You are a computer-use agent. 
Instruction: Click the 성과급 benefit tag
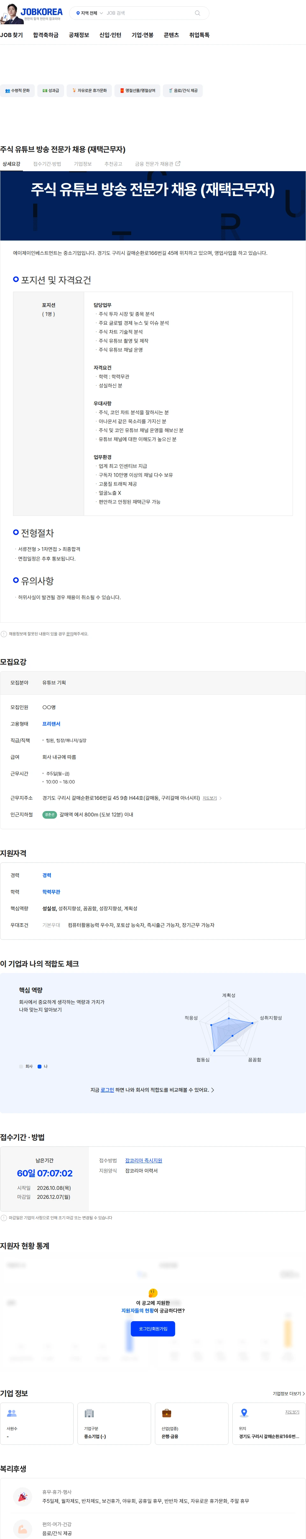(51, 91)
